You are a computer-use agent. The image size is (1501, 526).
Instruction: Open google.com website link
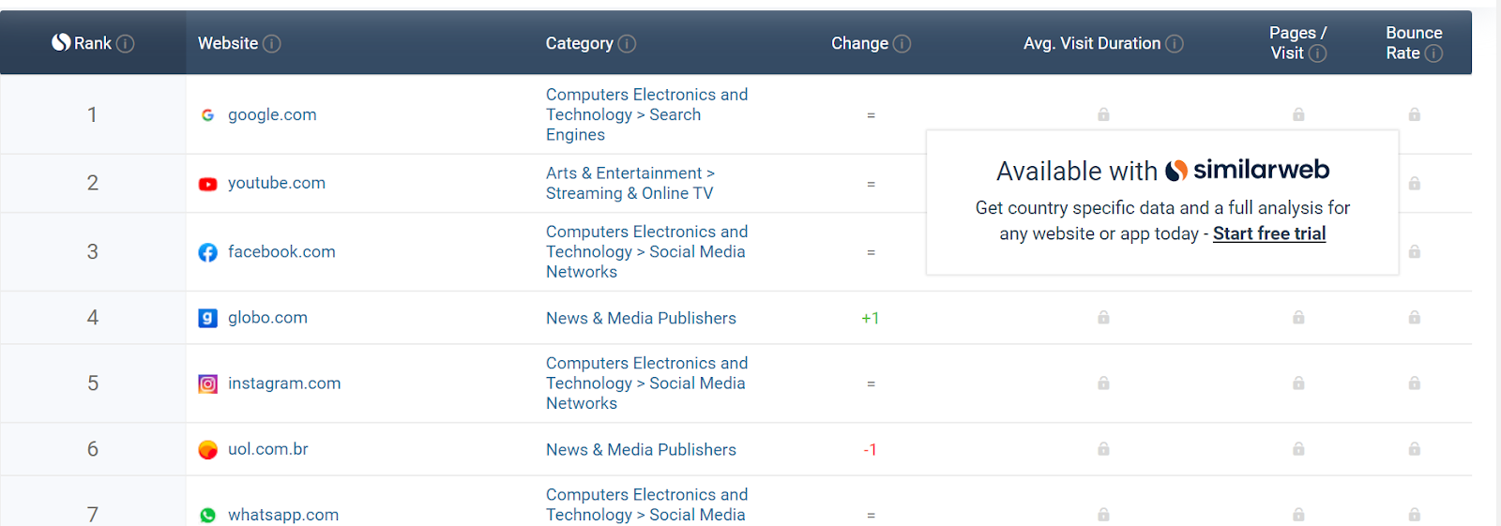tap(272, 114)
